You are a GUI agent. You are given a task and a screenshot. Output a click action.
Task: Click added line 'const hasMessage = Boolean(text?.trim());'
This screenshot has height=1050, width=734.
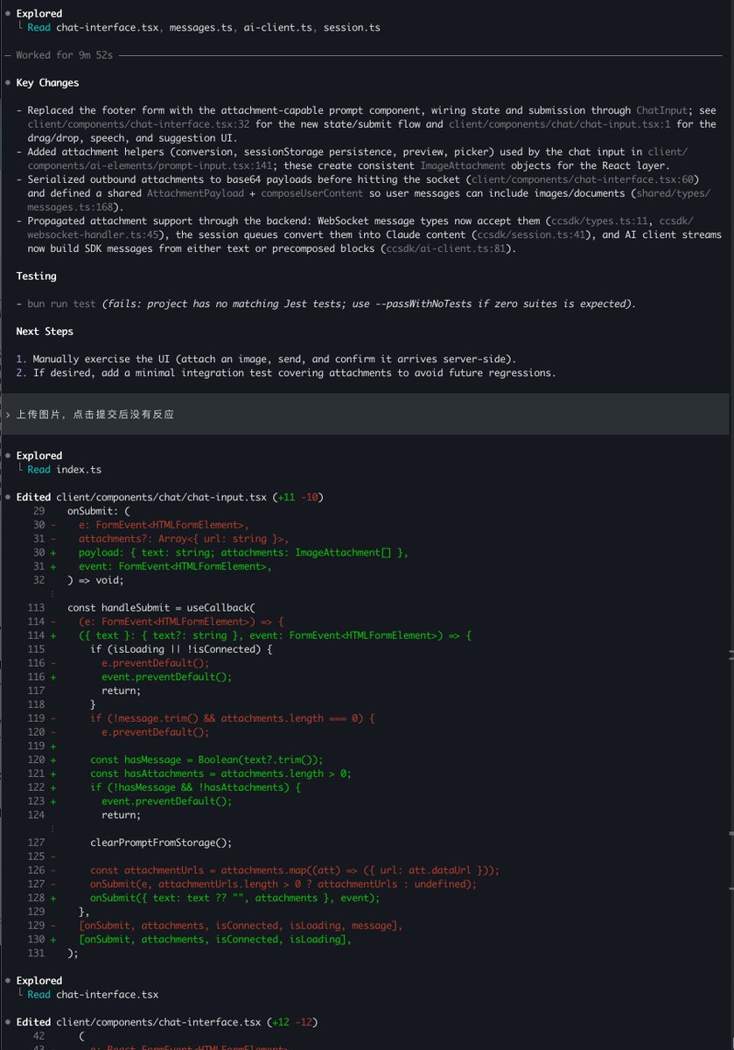[206, 759]
